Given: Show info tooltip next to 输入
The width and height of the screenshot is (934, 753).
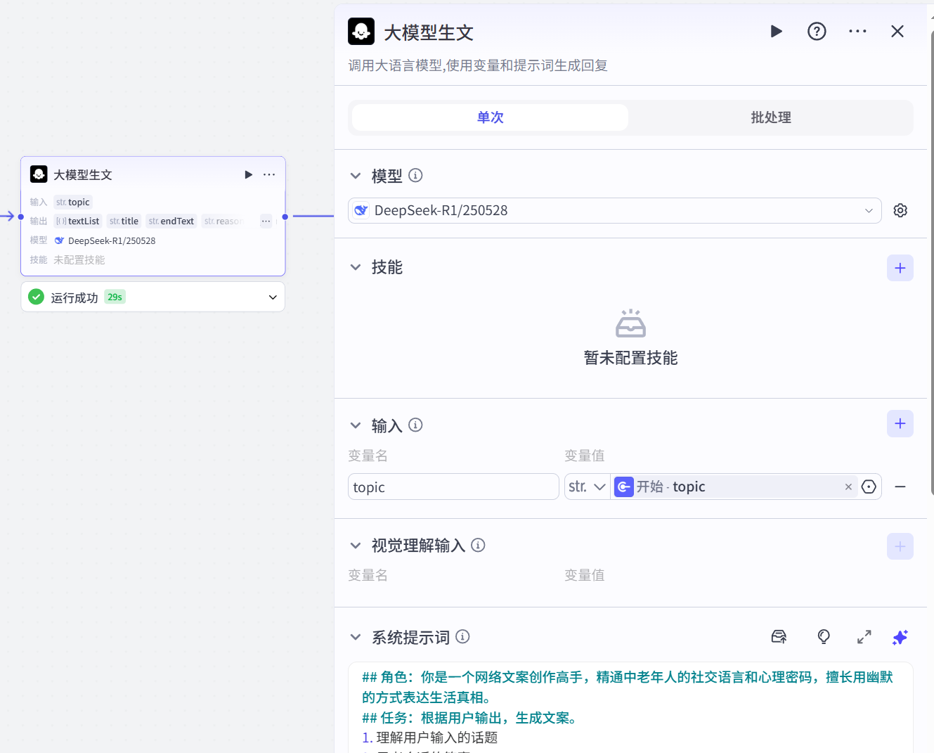Looking at the screenshot, I should [x=415, y=425].
